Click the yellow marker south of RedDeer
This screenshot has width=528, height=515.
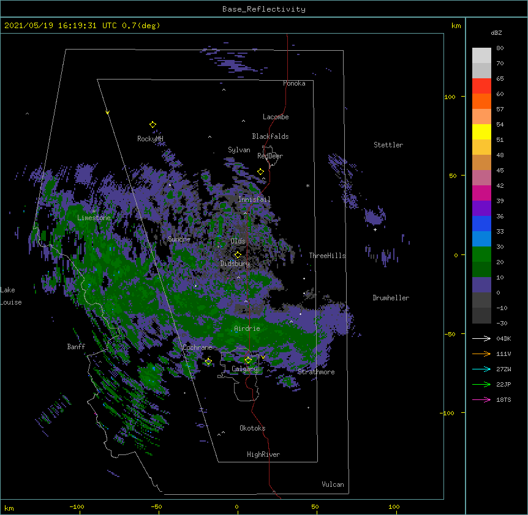(x=261, y=172)
